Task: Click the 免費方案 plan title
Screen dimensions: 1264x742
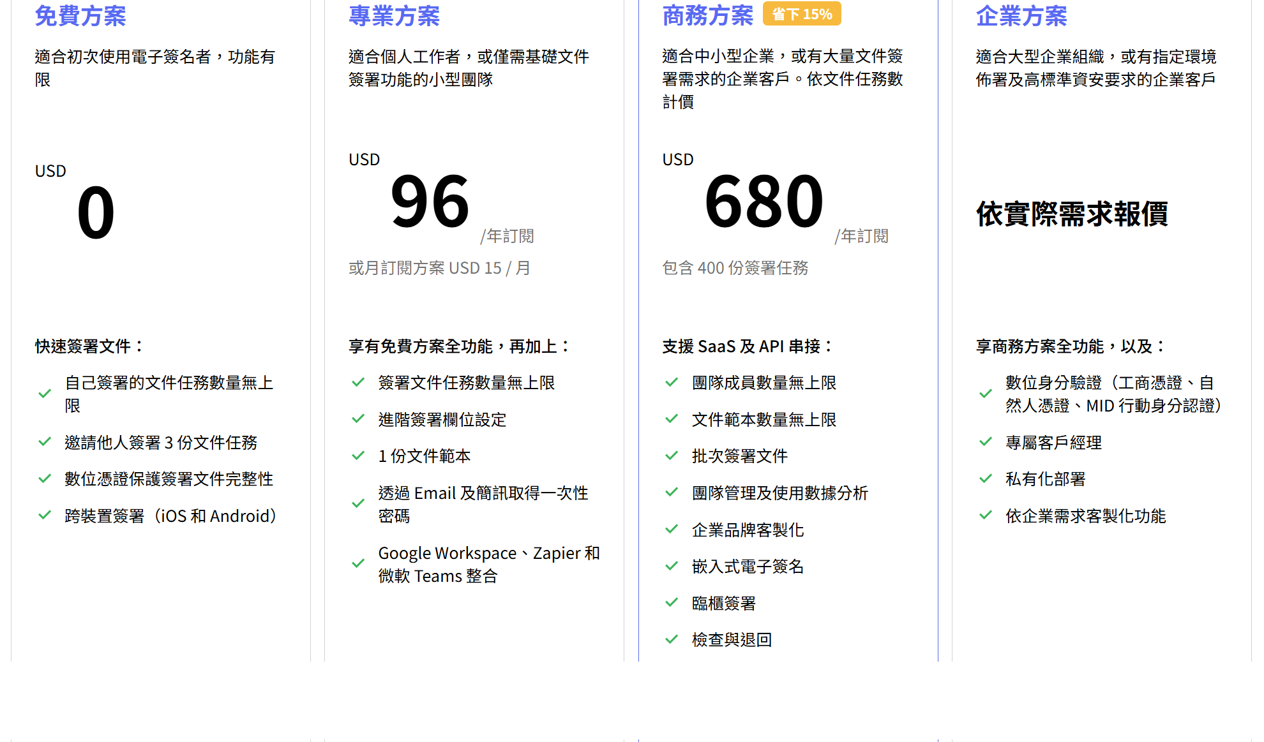Action: 80,16
